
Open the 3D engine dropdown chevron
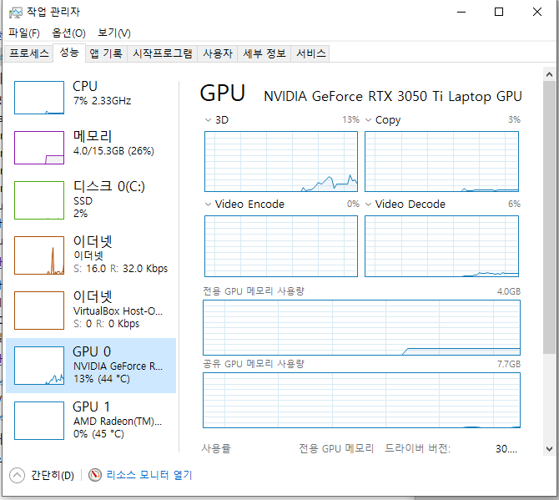pyautogui.click(x=209, y=120)
